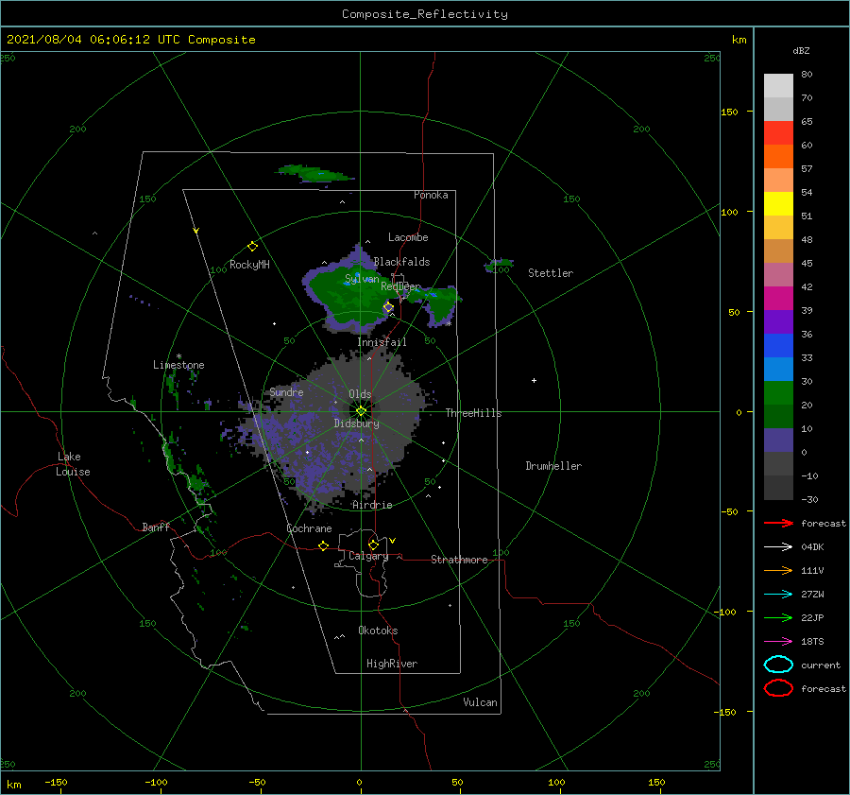Pick the blue 33-36 dBZ swatch

(x=778, y=345)
